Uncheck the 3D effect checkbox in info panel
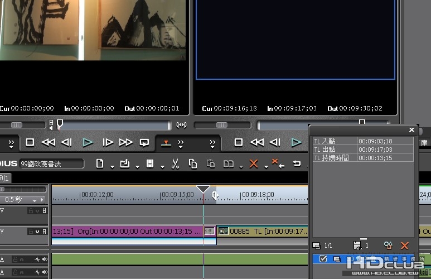The width and height of the screenshot is (431, 279). (323, 259)
